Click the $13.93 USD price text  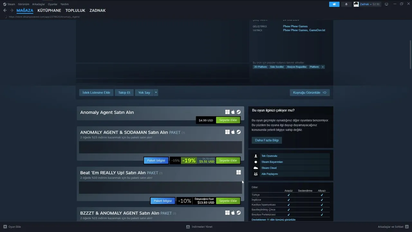click(x=206, y=203)
